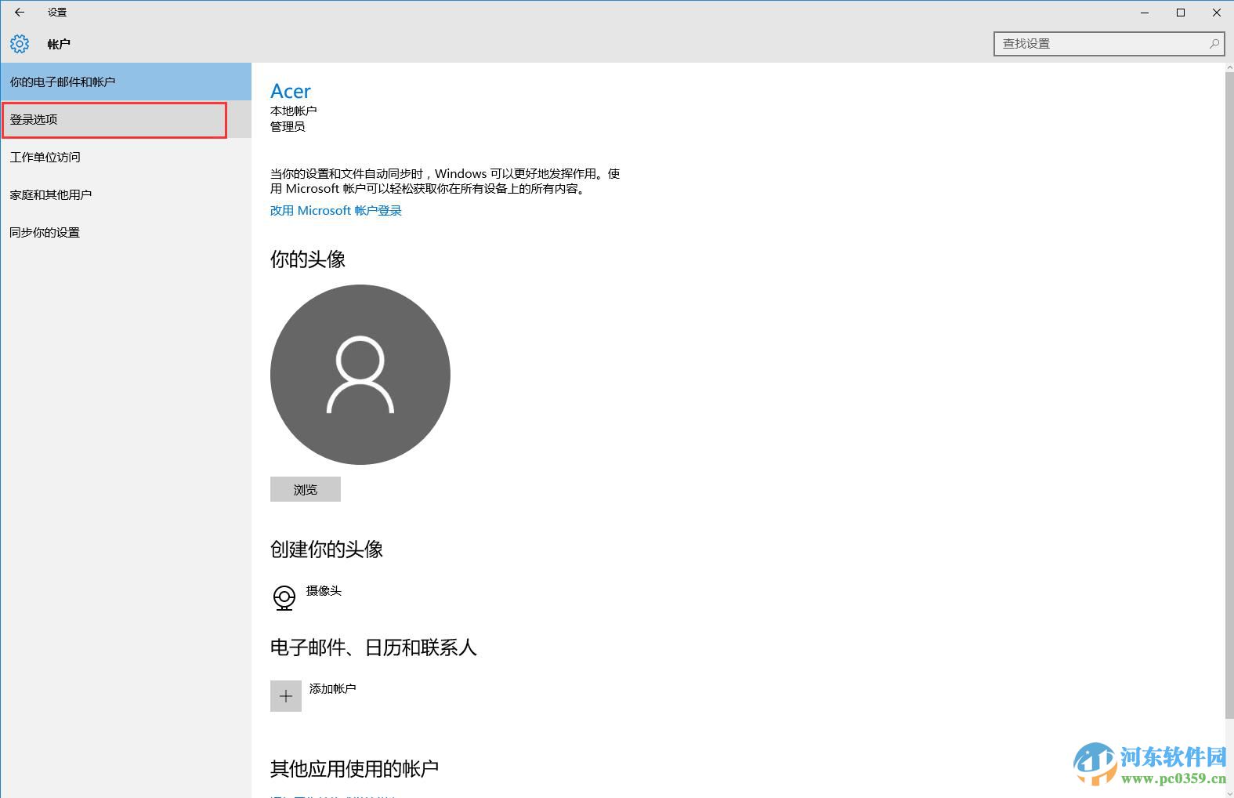Open 家庭和其他用户 in sidebar

[125, 194]
